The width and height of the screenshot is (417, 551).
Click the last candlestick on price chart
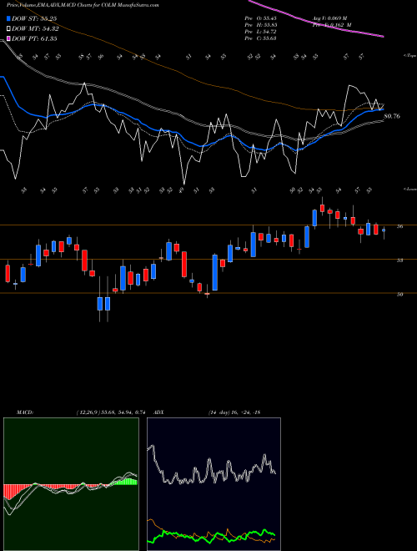coord(384,230)
